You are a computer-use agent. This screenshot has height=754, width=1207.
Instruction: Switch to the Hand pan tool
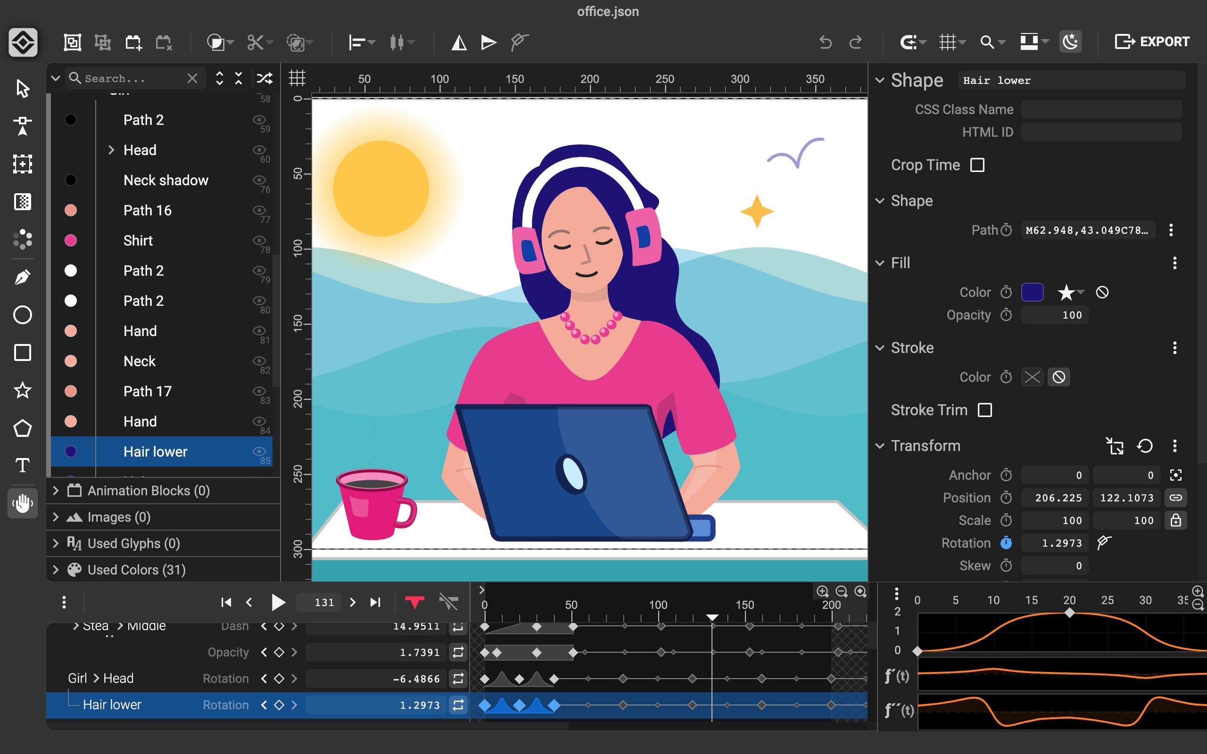[22, 503]
